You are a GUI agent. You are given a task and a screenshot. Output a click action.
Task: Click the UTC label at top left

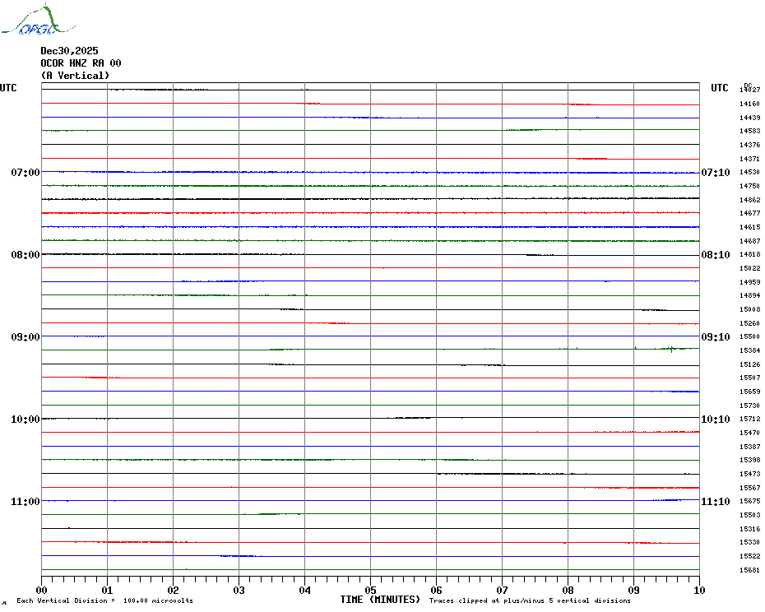point(8,88)
